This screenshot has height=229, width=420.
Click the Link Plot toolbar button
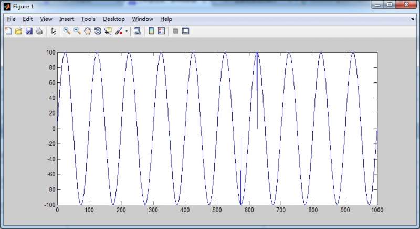click(137, 31)
